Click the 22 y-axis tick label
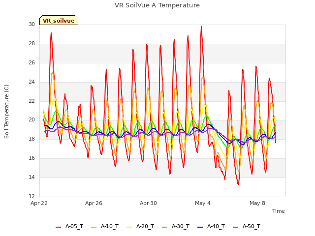The height and width of the screenshot is (236, 315). [31, 101]
